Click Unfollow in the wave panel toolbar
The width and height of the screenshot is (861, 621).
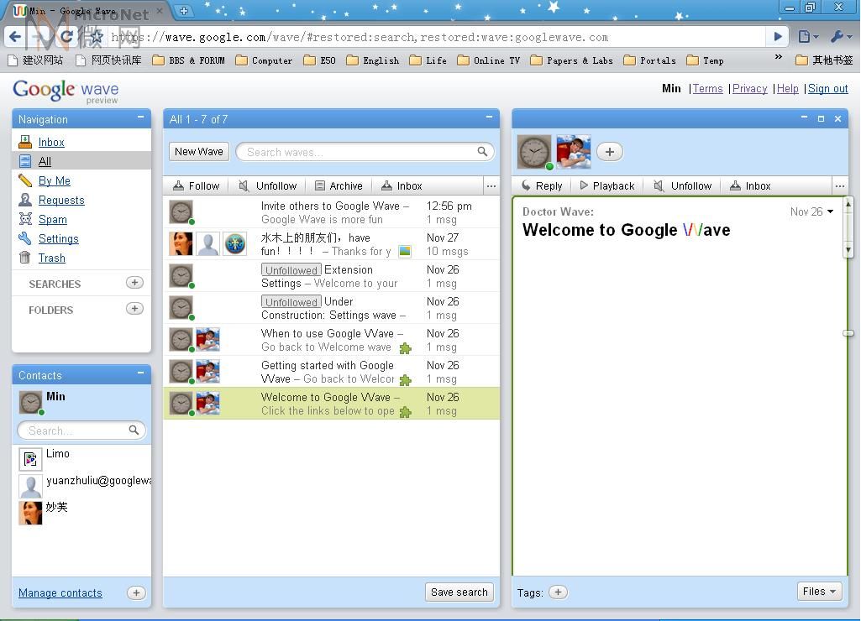coord(683,186)
